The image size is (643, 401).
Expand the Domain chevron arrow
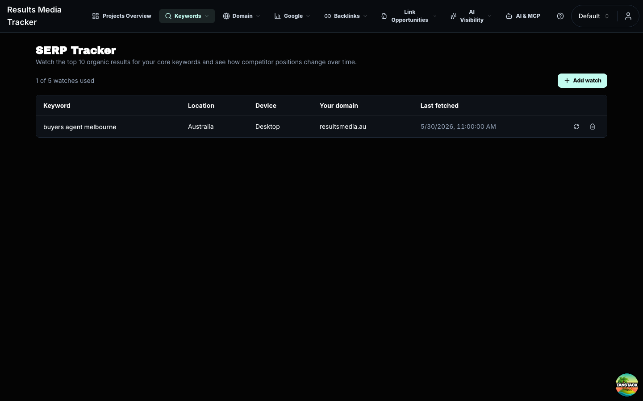[x=258, y=16]
